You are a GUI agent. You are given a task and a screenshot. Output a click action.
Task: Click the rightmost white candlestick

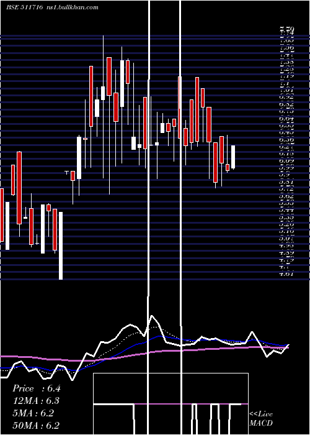(x=233, y=157)
